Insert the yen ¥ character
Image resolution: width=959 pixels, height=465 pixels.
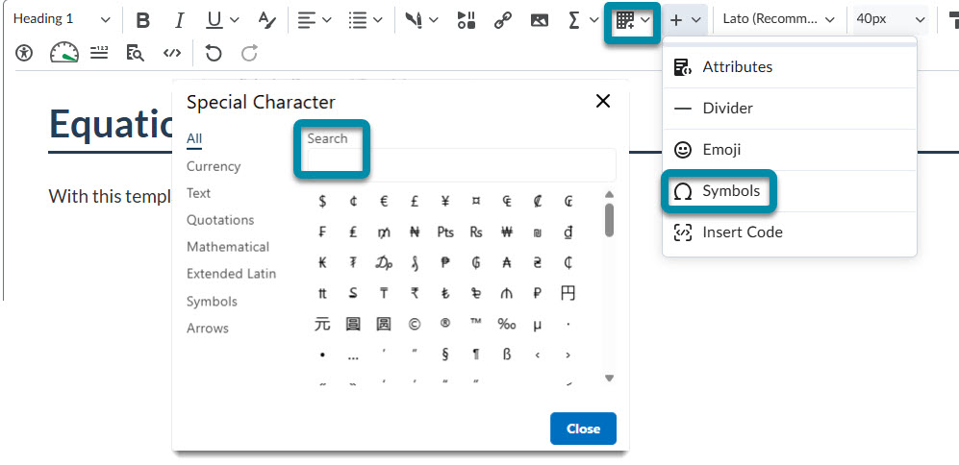click(445, 202)
